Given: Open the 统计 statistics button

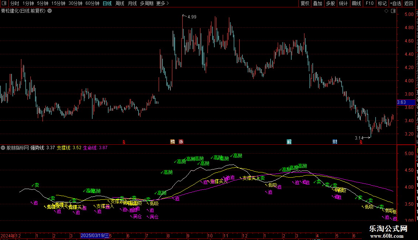Looking at the screenshot, I should [x=343, y=3].
